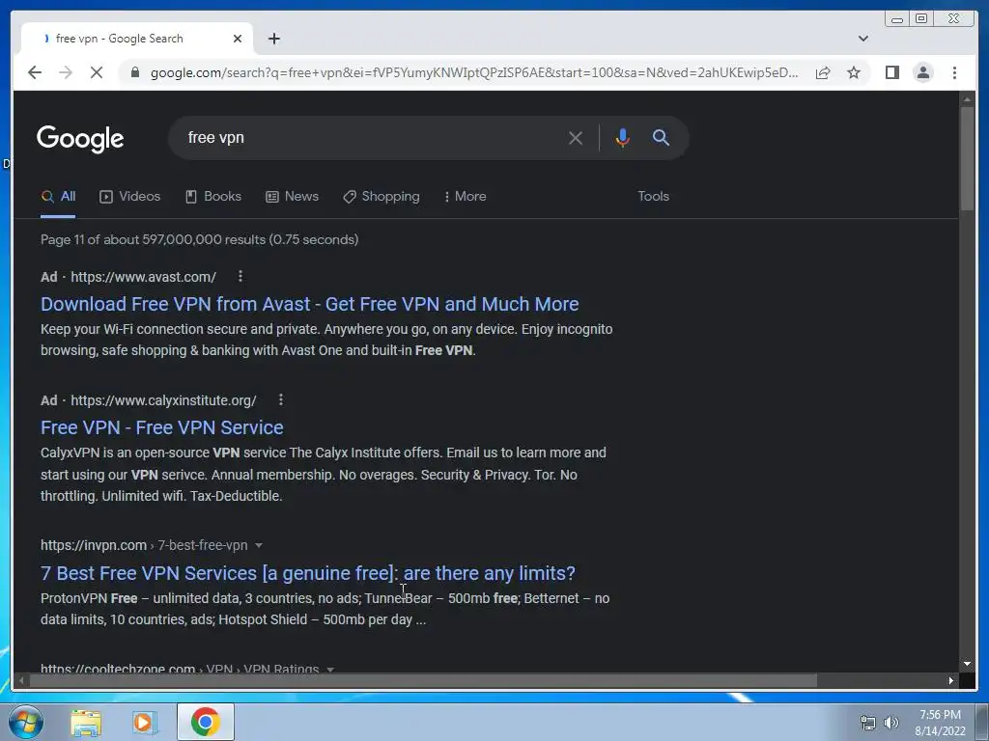Click the browser forward arrow
Viewport: 989px width, 741px height.
[66, 72]
